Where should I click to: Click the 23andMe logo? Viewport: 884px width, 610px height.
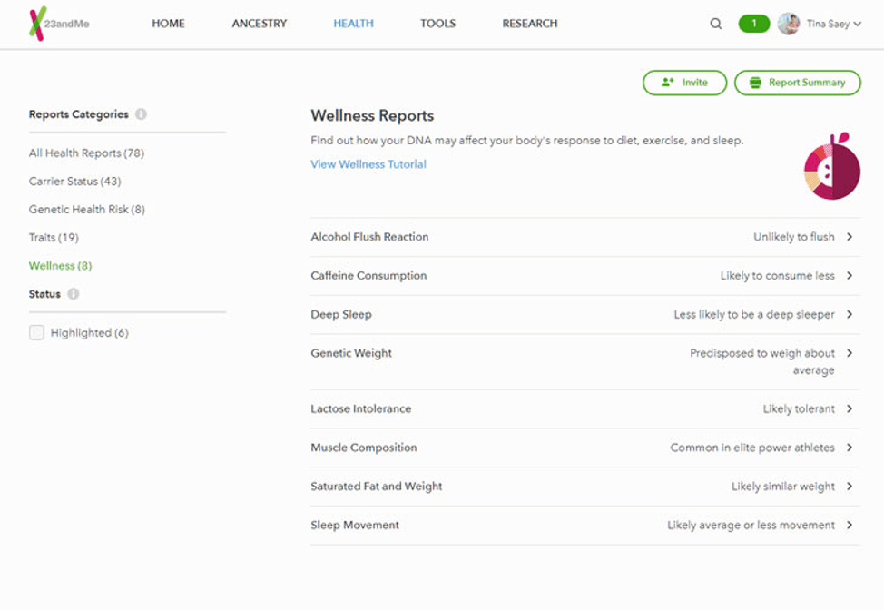pos(59,24)
